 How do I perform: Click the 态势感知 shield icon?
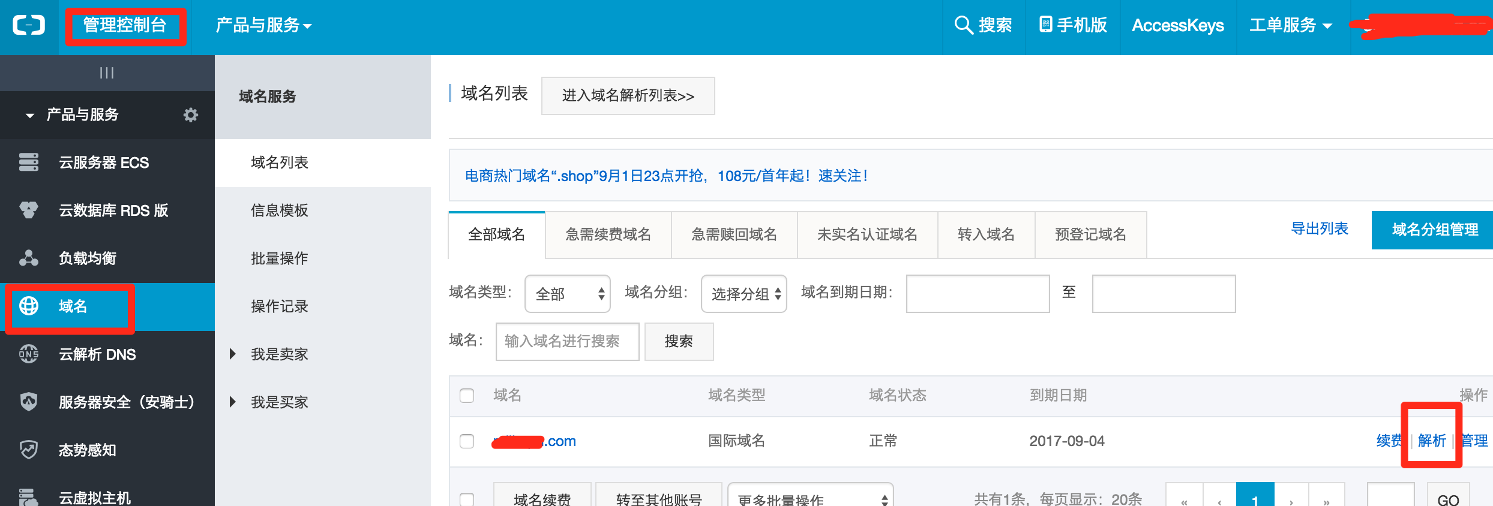pyautogui.click(x=29, y=450)
